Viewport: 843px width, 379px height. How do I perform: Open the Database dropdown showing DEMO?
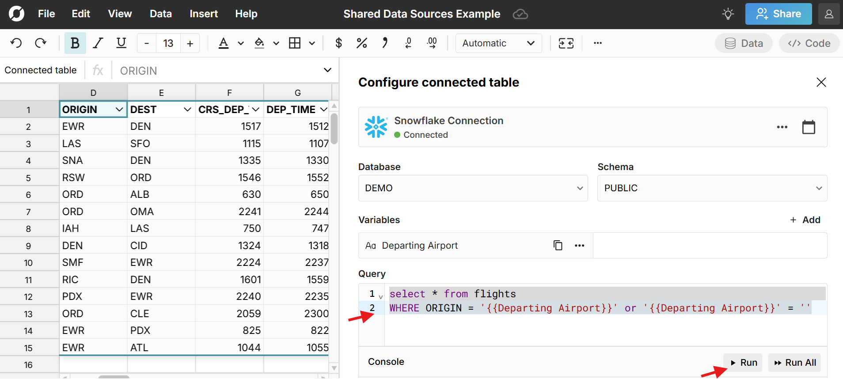point(473,188)
